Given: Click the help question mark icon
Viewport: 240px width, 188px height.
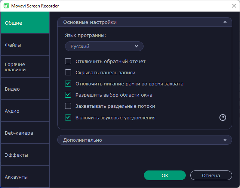Looking at the screenshot, I should pyautogui.click(x=223, y=117).
